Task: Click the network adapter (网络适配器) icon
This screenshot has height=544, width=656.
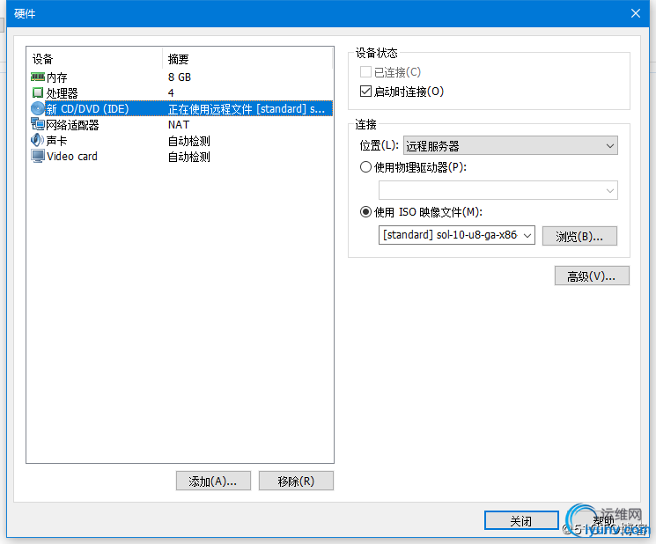Action: 38,124
